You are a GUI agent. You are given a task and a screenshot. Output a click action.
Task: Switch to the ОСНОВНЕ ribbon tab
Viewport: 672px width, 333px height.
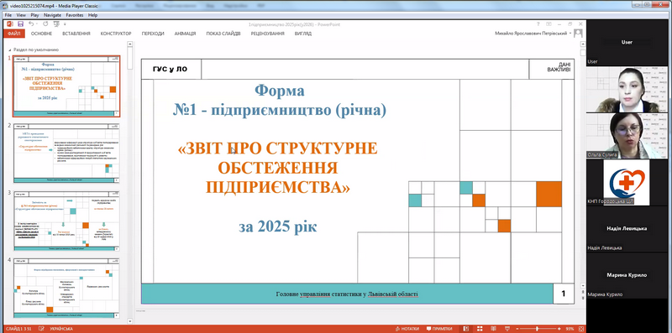(41, 34)
